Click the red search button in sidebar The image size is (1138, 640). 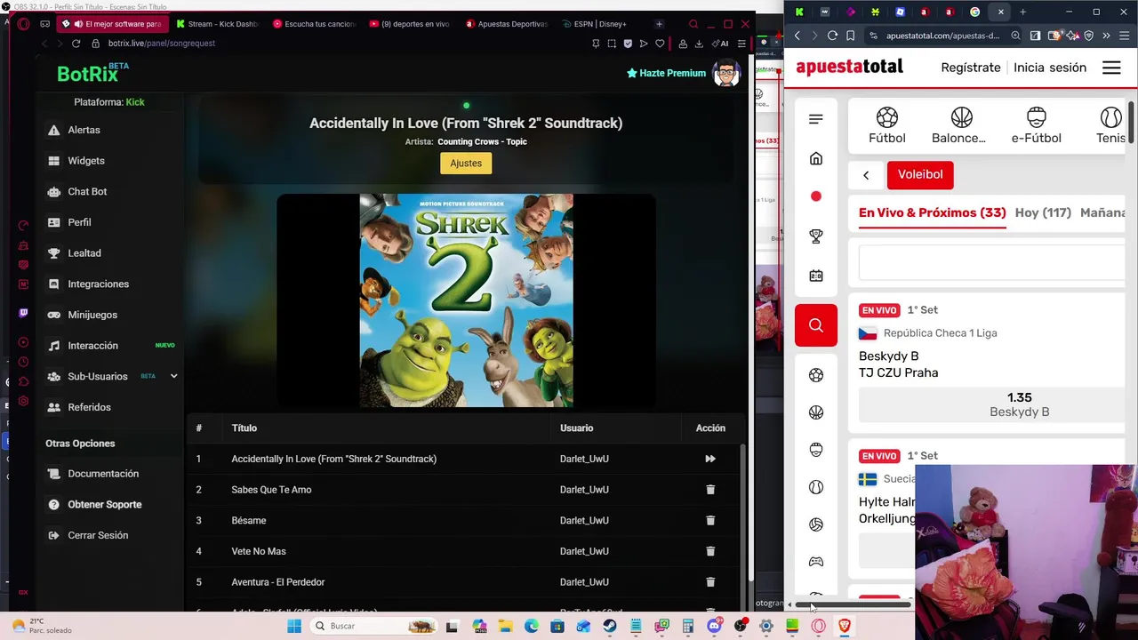click(816, 325)
